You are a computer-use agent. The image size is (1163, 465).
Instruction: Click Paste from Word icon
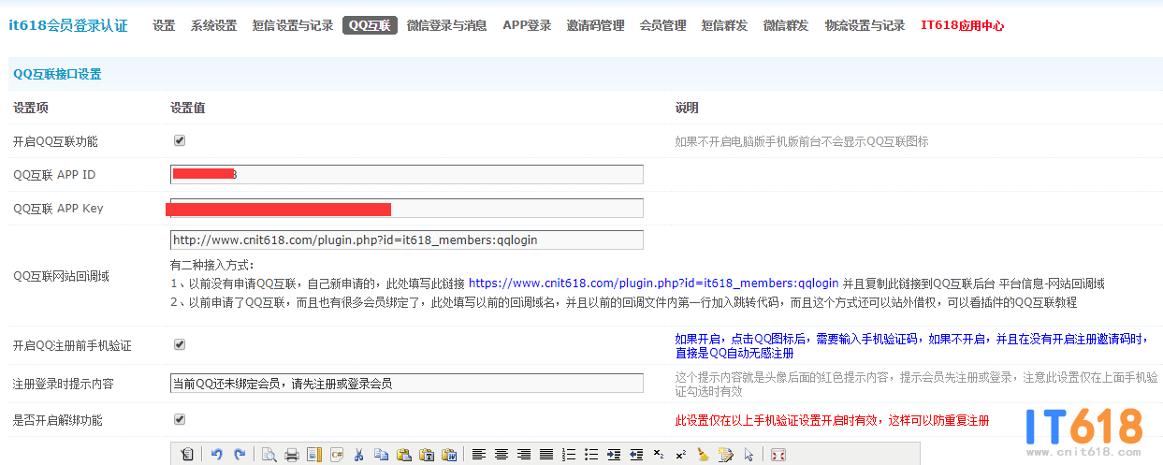click(448, 455)
